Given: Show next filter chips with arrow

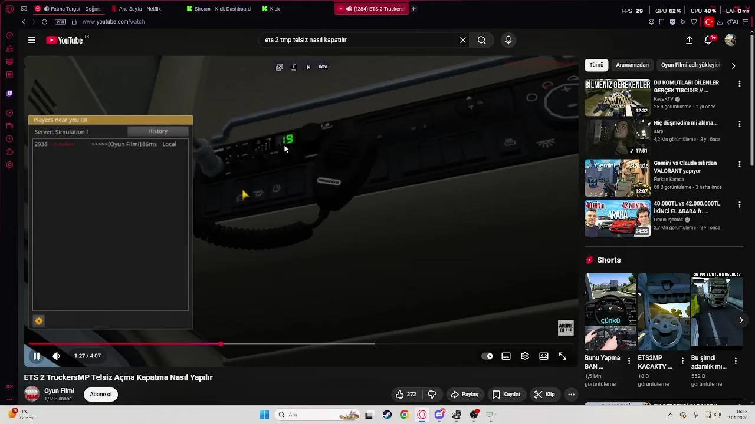Looking at the screenshot, I should point(733,65).
